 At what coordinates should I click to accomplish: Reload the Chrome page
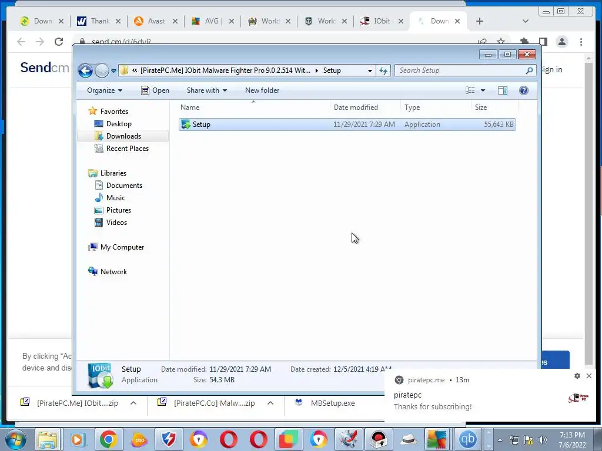[59, 42]
